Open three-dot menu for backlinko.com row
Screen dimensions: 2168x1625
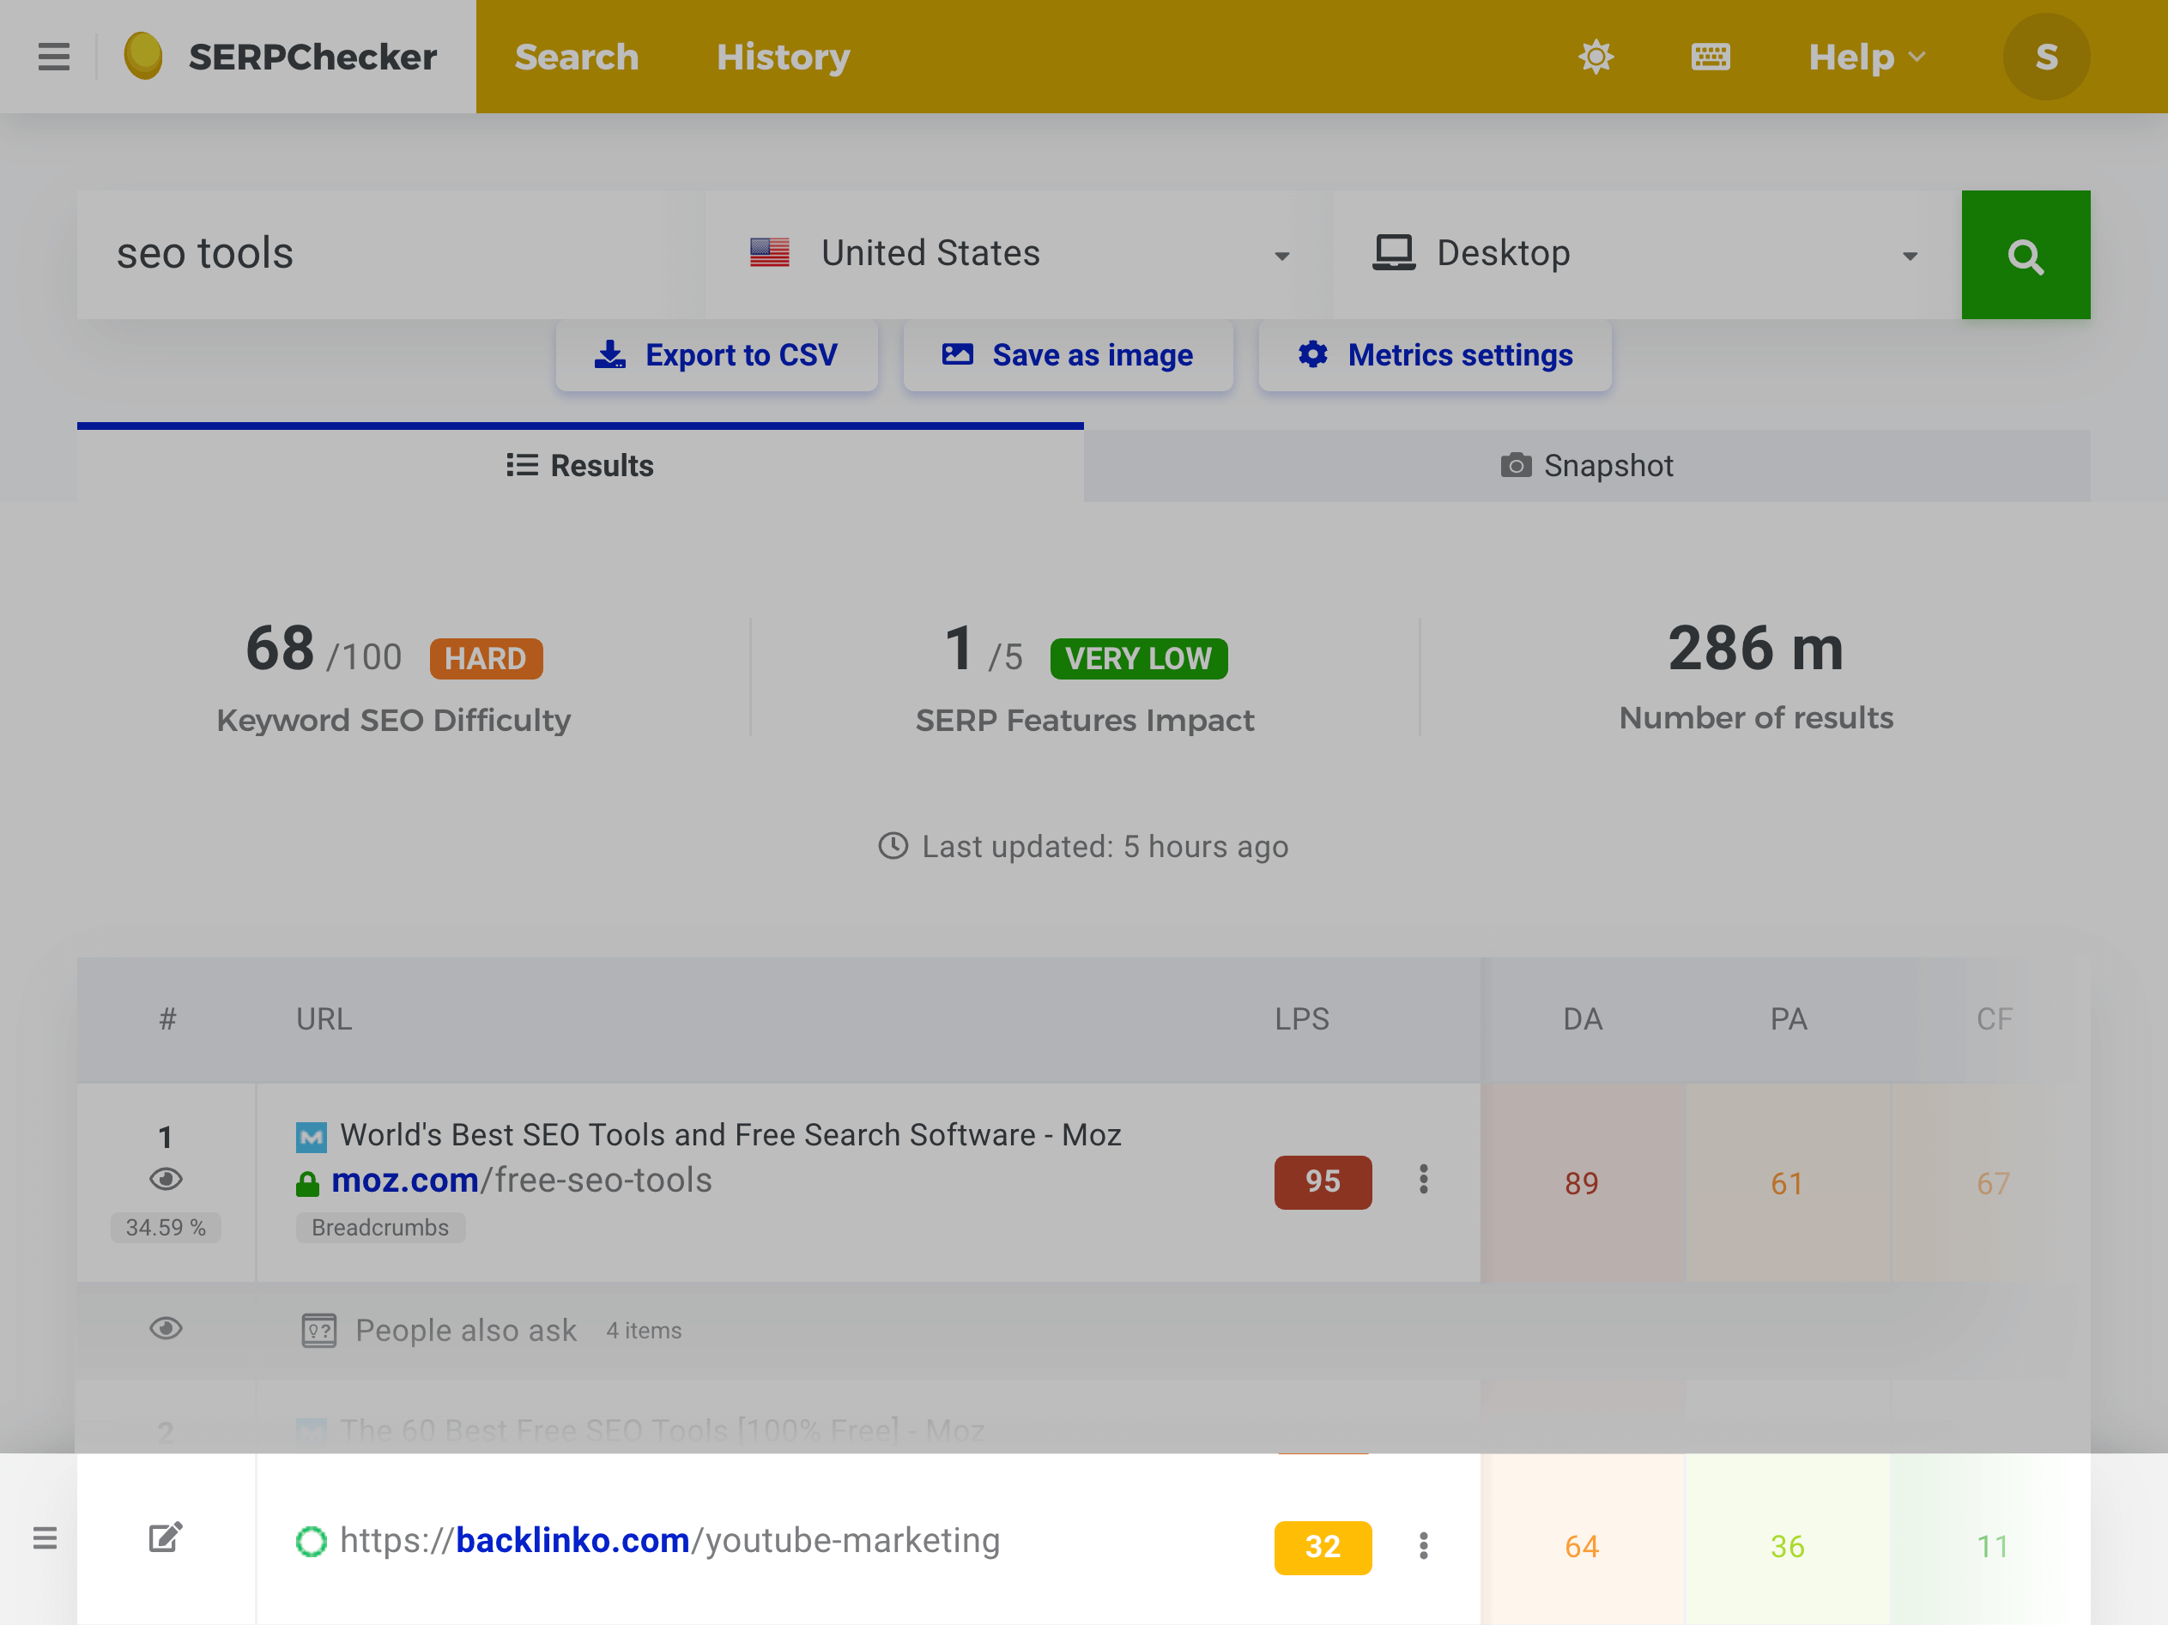coord(1423,1546)
